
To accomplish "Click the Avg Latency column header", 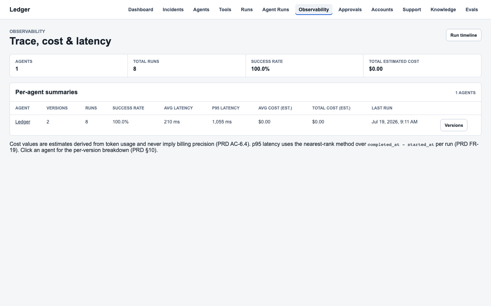I will pos(178,108).
